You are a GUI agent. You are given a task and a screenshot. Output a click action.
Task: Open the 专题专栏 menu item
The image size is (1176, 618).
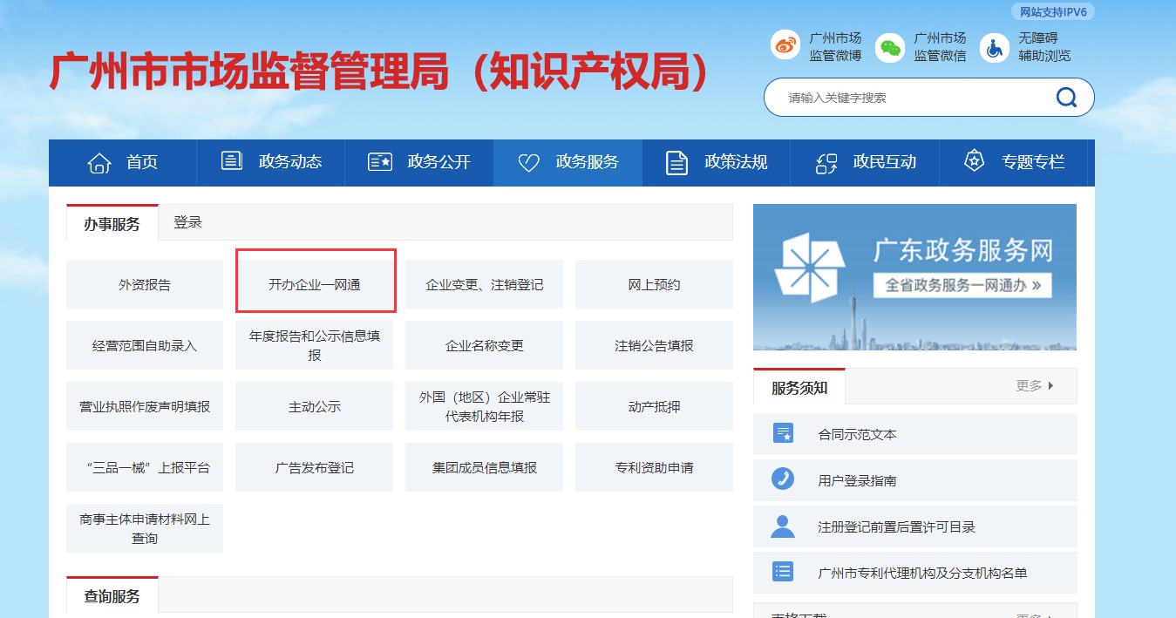1014,162
